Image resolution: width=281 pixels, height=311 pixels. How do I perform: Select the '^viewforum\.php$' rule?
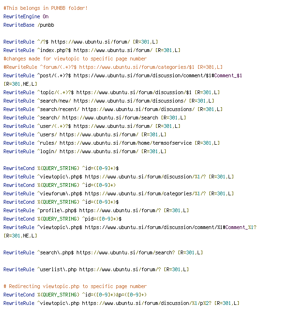pyautogui.click(x=118, y=193)
